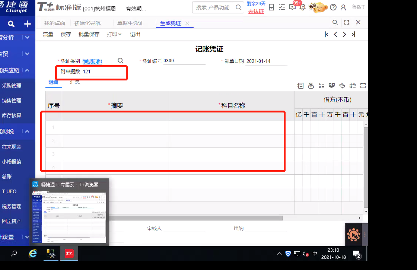Select the 生成凭证 tab
Viewport: 417px width, 270px height.
171,23
